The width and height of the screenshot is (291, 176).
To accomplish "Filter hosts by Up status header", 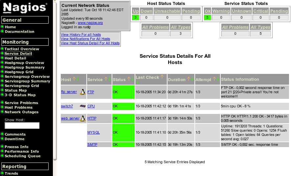I will click(x=136, y=11).
